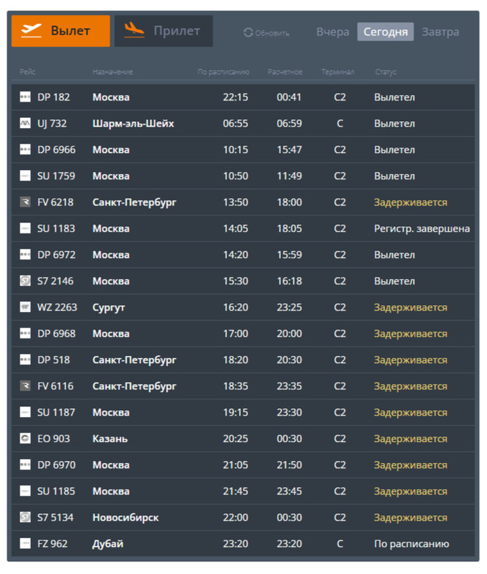This screenshot has width=487, height=574.
Task: Click the Статус column header
Action: [386, 72]
